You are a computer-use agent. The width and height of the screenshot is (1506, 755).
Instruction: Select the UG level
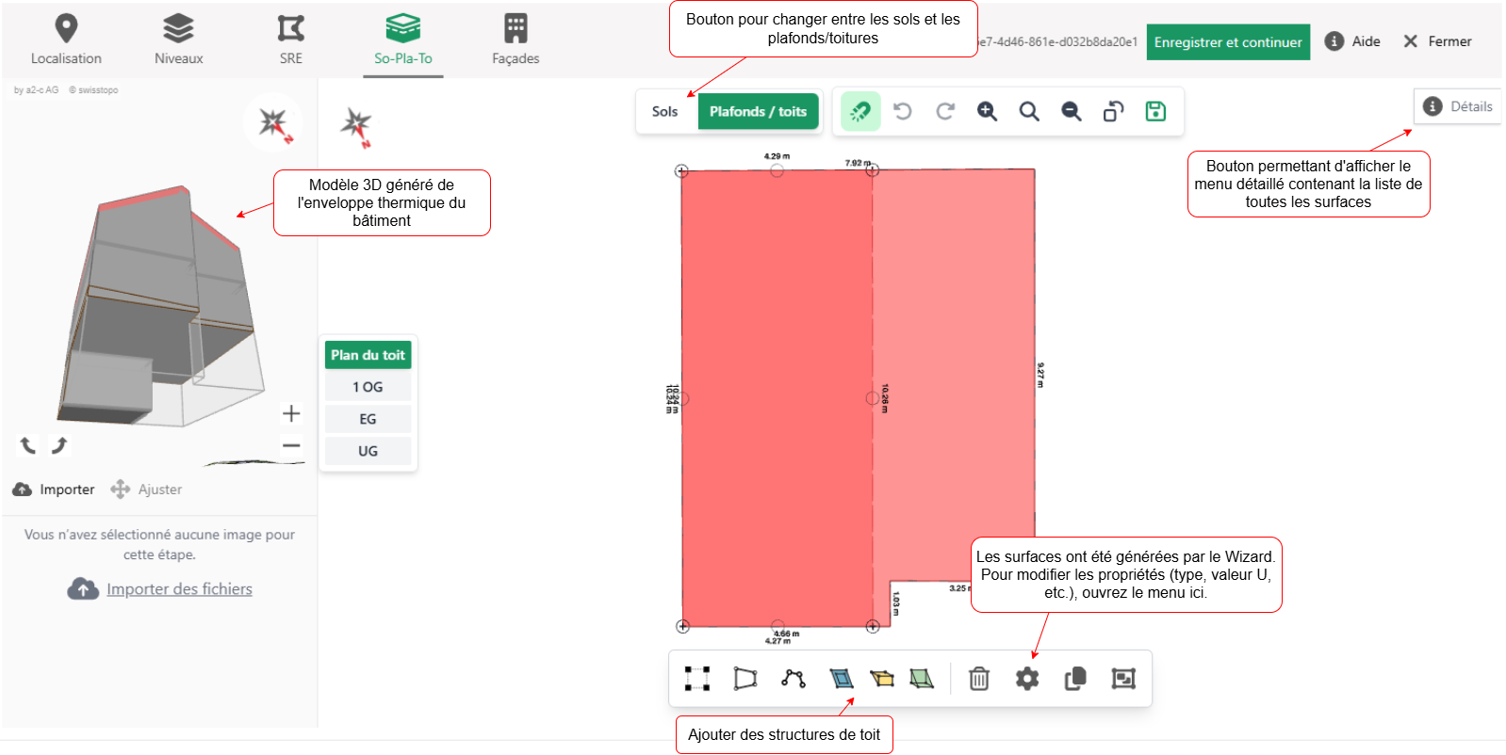coord(368,451)
